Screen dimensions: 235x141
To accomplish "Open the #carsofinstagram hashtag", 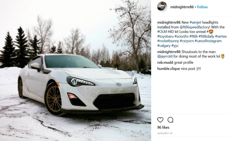I will click(208, 41).
